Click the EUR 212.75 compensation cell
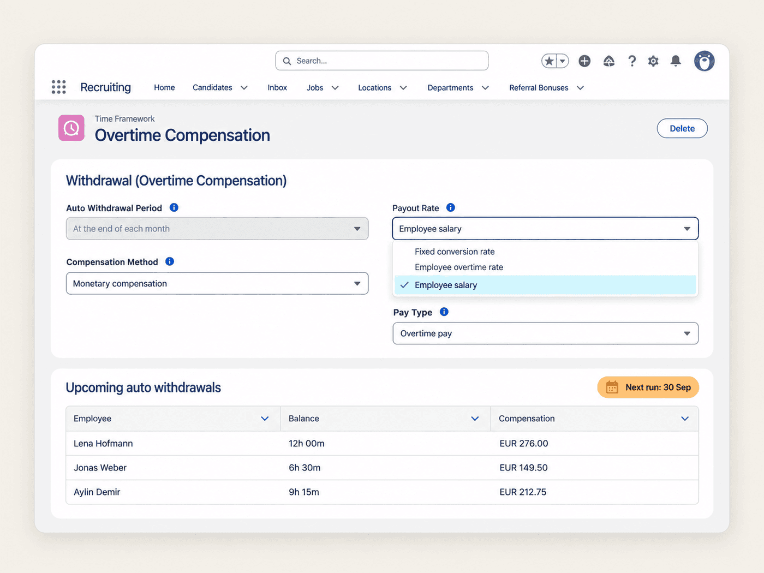 (x=594, y=492)
